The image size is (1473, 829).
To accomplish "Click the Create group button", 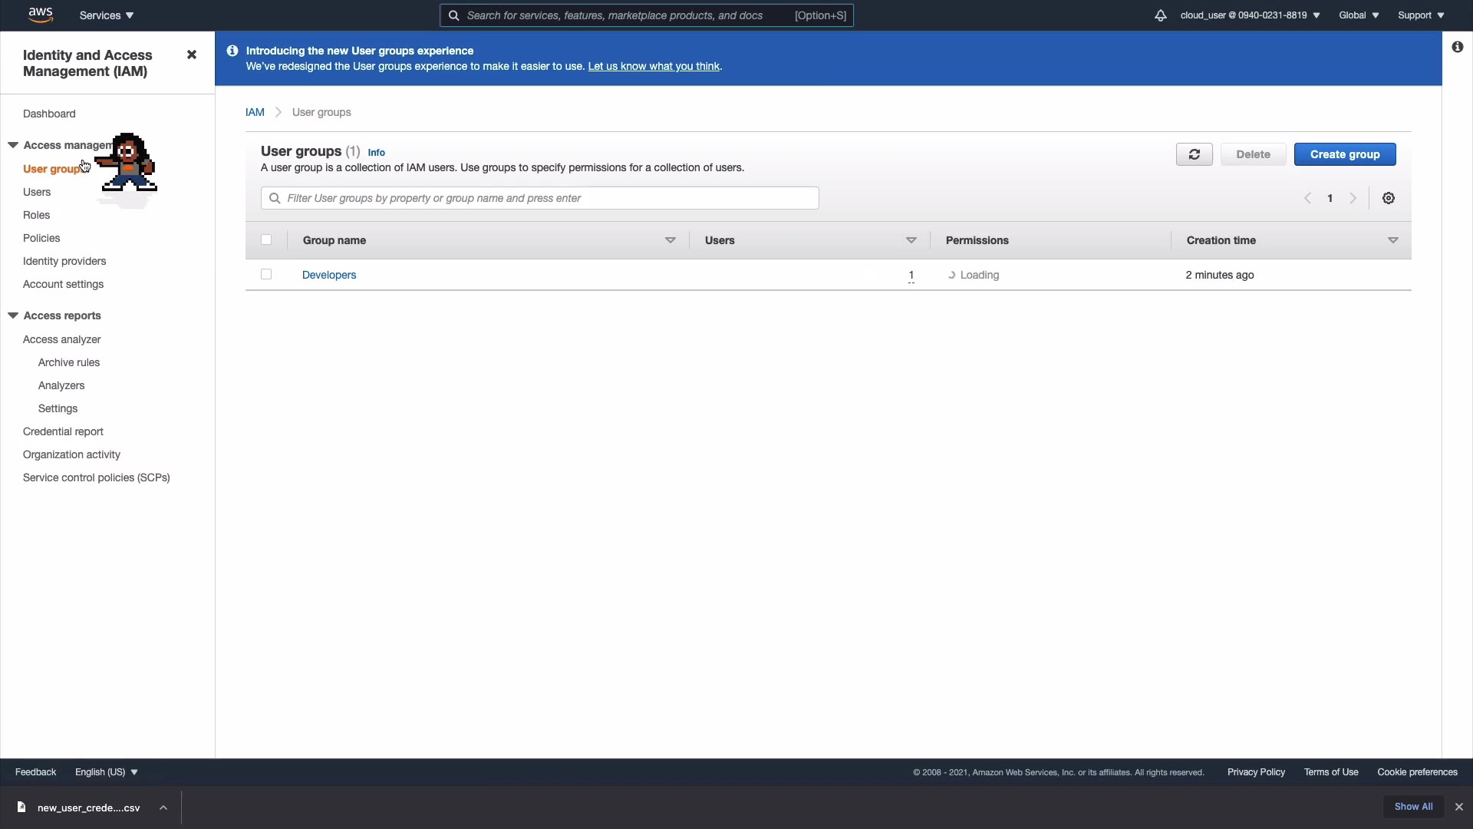I will (1344, 154).
